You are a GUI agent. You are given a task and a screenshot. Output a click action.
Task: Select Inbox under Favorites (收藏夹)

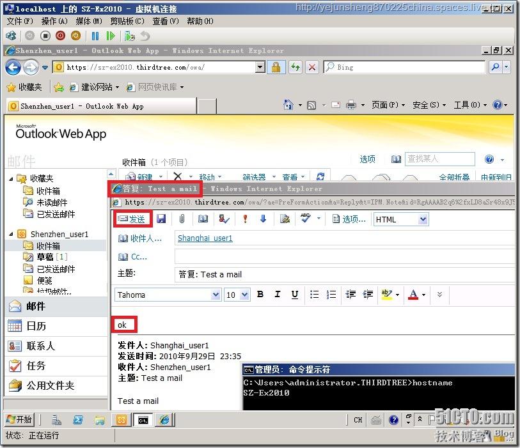pyautogui.click(x=42, y=191)
